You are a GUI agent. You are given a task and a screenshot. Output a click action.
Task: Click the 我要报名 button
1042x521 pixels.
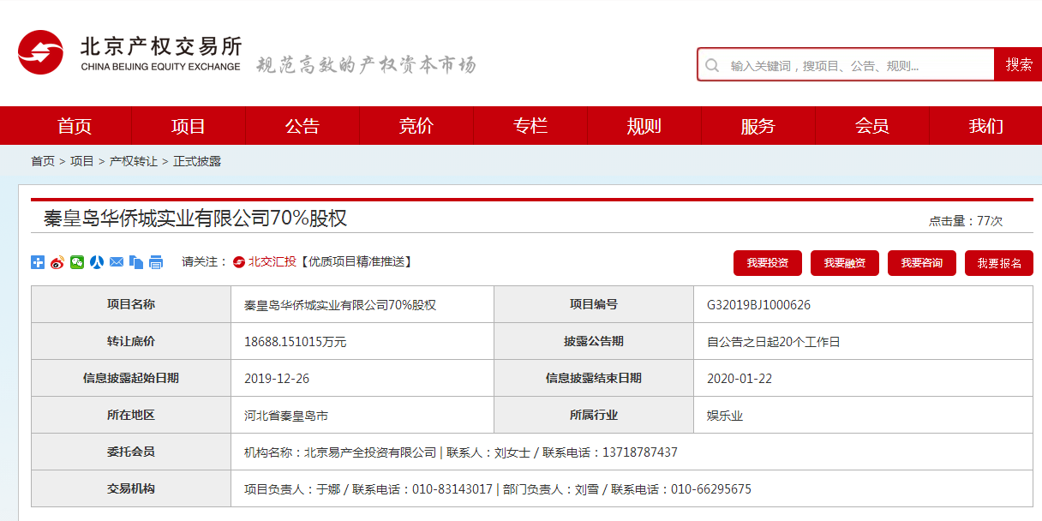coord(999,263)
